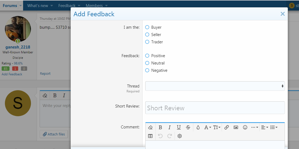Open the text alignment dropdown
The width and height of the screenshot is (299, 149).
click(x=265, y=127)
